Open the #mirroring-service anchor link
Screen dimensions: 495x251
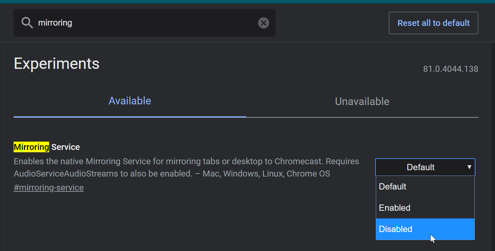coord(48,188)
